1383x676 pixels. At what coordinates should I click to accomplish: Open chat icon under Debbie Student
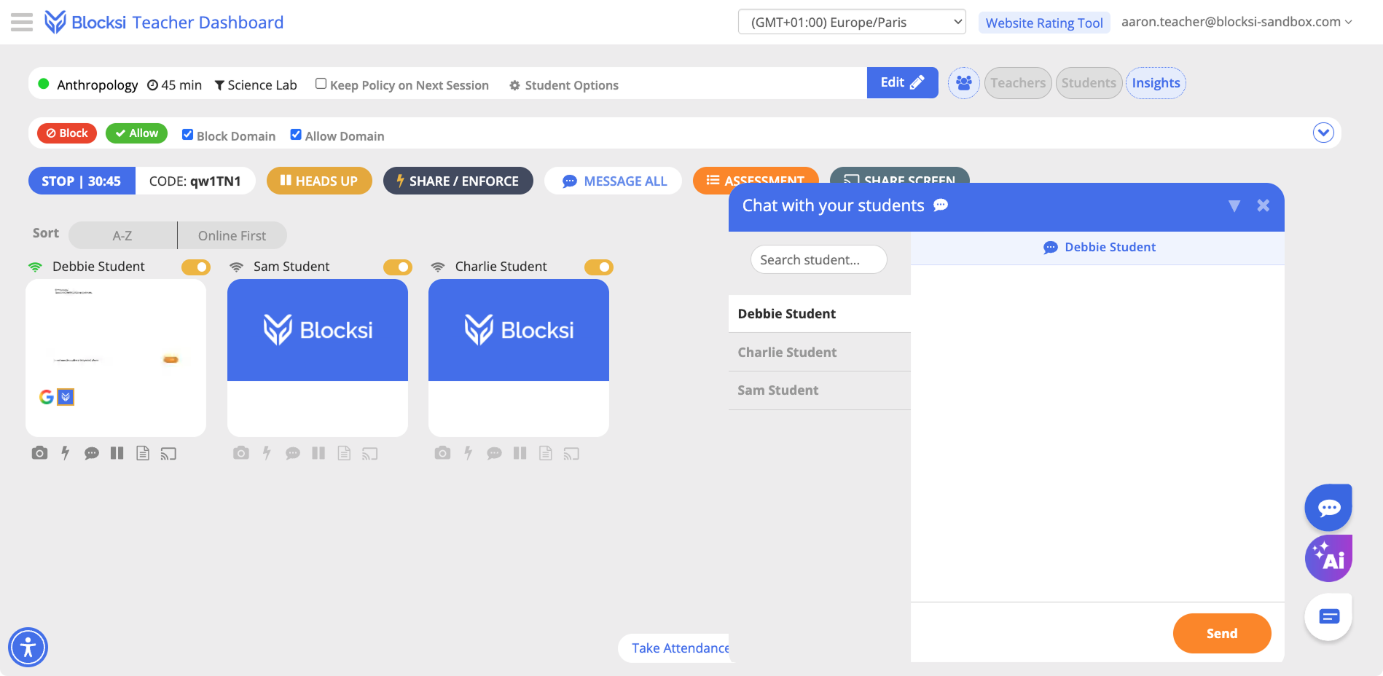[92, 453]
